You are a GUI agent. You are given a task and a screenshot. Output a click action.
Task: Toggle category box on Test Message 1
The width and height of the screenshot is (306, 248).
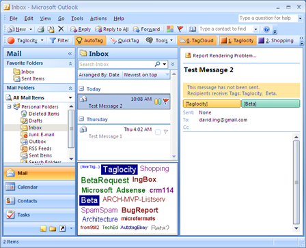point(158,132)
